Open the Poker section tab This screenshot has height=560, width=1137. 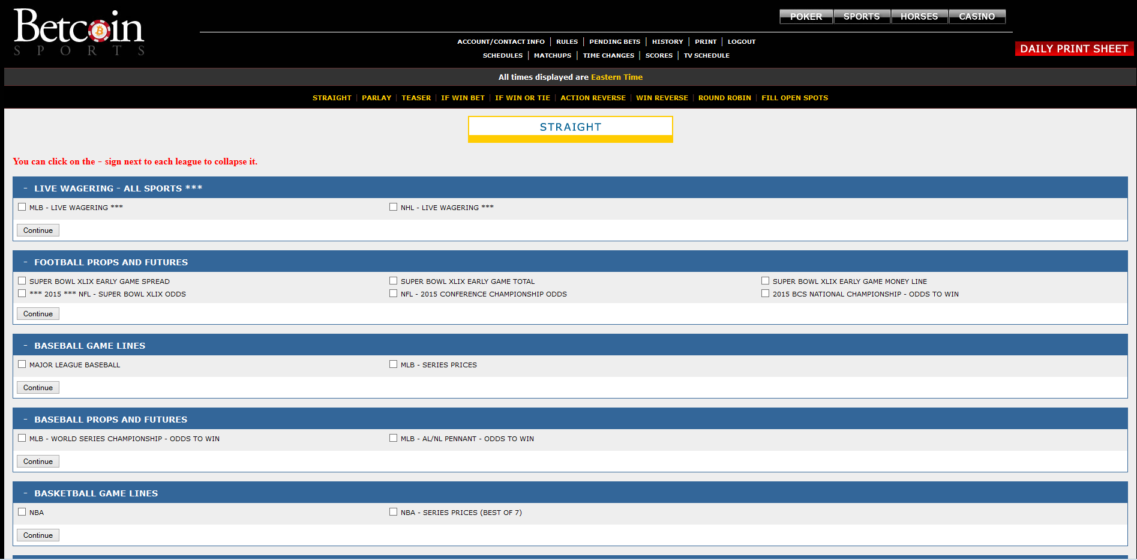(x=806, y=16)
